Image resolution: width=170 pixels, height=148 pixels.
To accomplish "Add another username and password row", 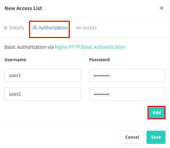I will pos(157,113).
